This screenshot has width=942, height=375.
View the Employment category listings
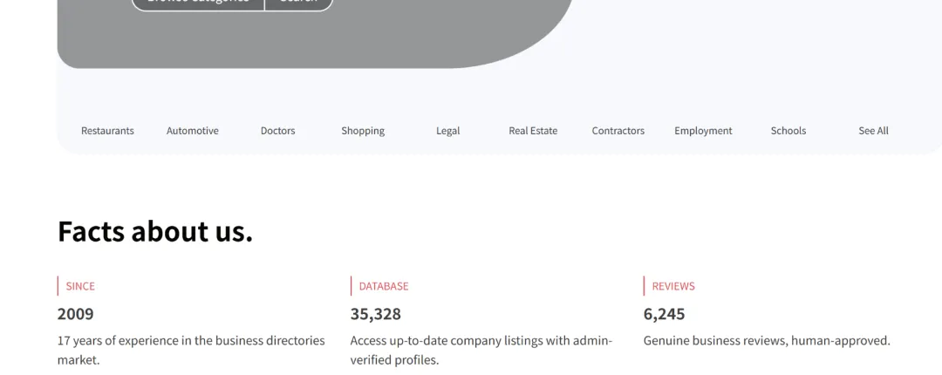tap(703, 131)
